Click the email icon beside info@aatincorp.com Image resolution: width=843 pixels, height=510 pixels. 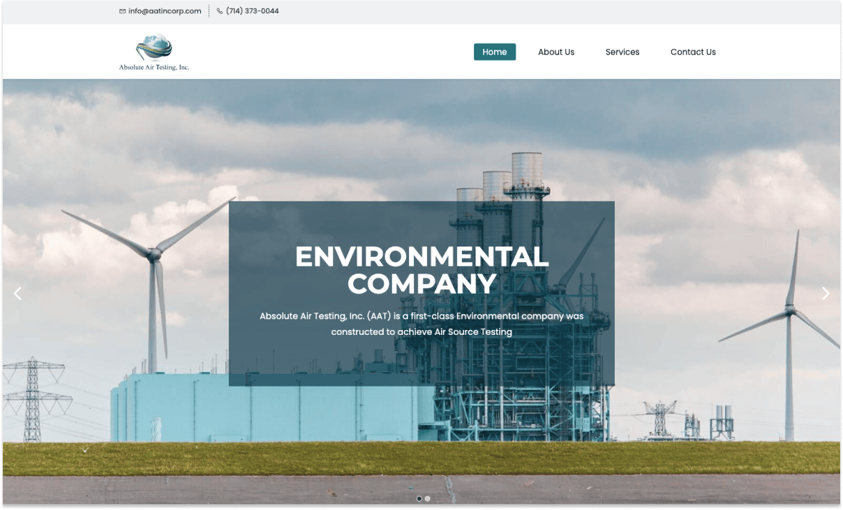(x=121, y=10)
